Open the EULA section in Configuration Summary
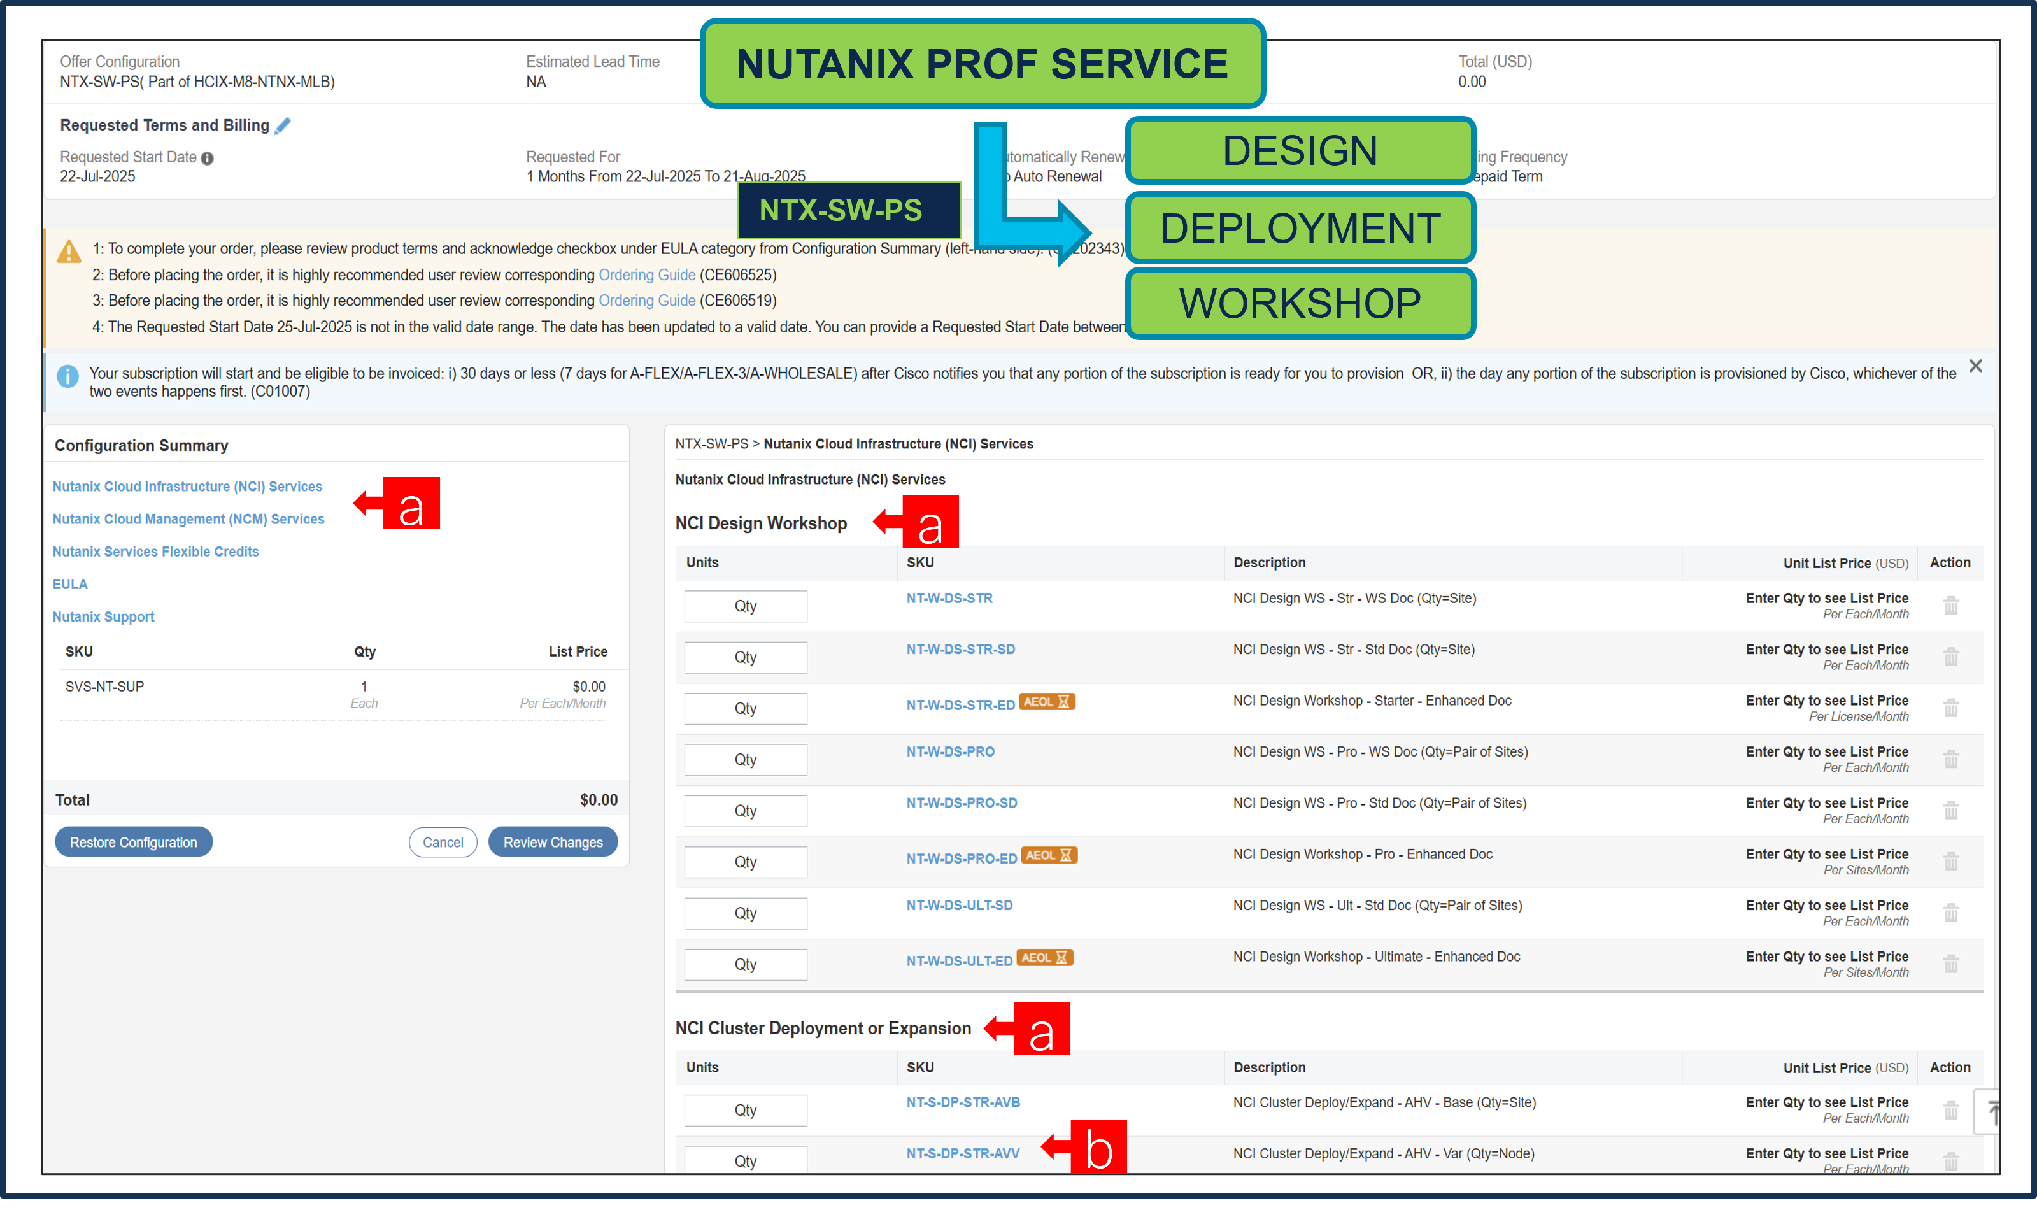Screen dimensions: 2037x1210 coord(70,584)
